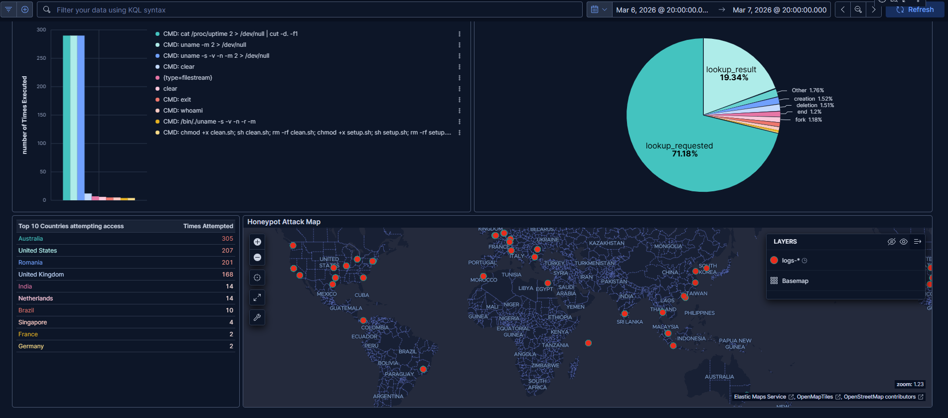Open the OpenStreetMap contributors link
948x418 pixels.
coord(879,397)
